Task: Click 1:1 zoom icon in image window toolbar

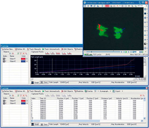Action: [129, 6]
